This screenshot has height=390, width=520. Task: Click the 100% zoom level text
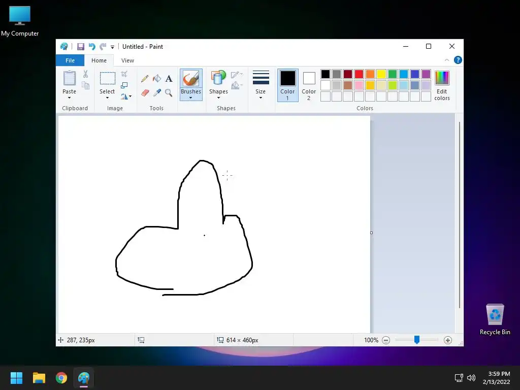click(371, 340)
